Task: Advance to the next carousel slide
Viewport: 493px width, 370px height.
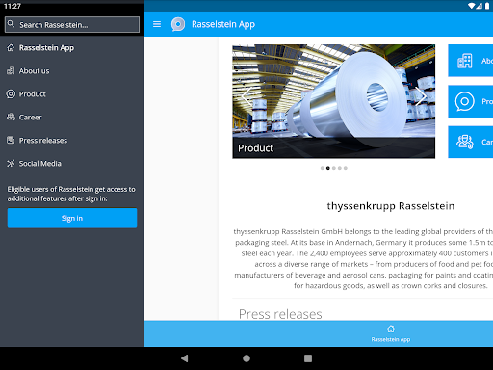Action: [420, 95]
